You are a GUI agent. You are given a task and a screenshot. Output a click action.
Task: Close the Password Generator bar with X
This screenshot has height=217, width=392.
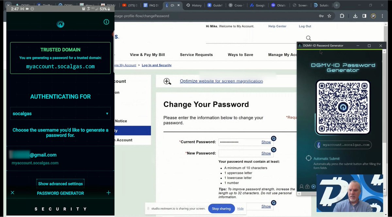coord(12,193)
